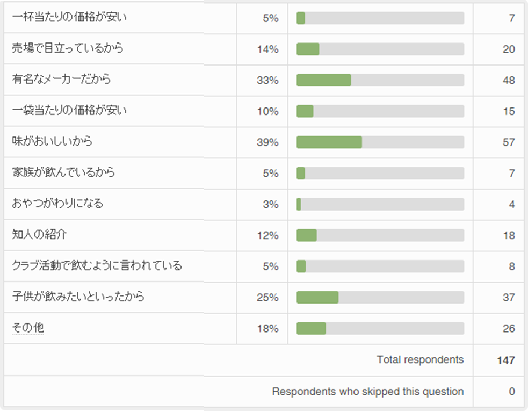Click the 18% percentage for その他
The image size is (528, 411).
(x=267, y=329)
